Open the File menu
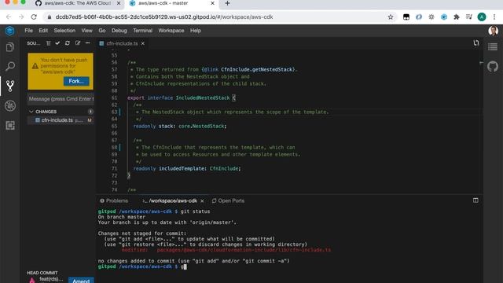 tap(28, 31)
